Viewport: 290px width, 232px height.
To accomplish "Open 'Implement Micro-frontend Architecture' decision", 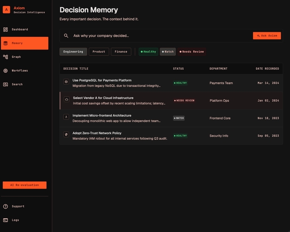I will [x=102, y=115].
